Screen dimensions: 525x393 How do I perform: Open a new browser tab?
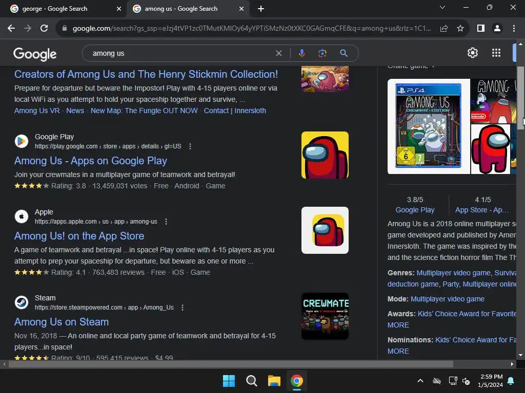tap(261, 9)
